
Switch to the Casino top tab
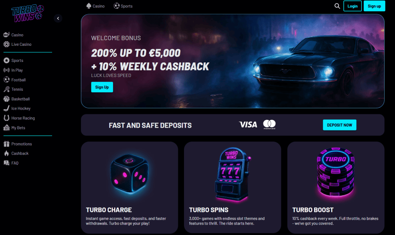96,6
